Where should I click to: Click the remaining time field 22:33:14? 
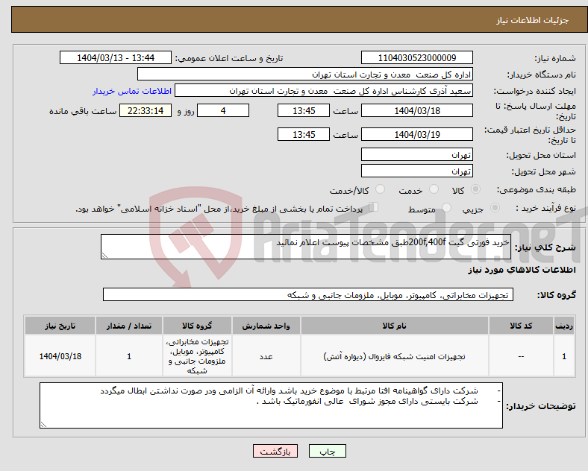click(146, 111)
